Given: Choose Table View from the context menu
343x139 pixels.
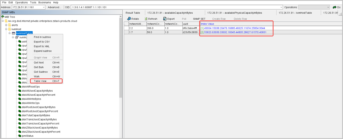Looking at the screenshot, I should pyautogui.click(x=40, y=81).
